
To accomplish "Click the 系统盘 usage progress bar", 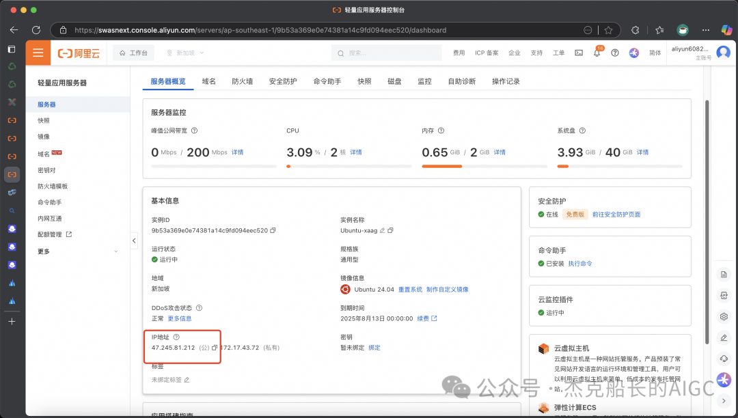I will (x=620, y=166).
